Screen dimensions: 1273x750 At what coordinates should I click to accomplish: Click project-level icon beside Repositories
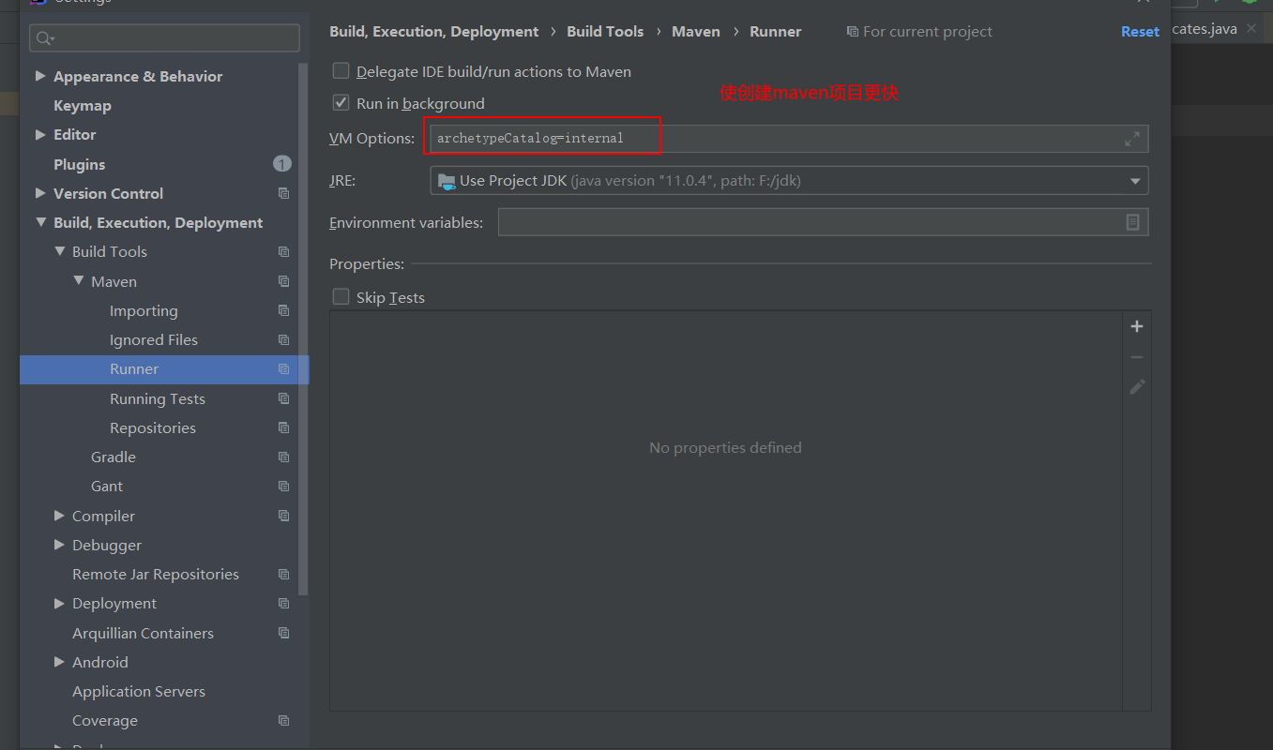pos(283,427)
